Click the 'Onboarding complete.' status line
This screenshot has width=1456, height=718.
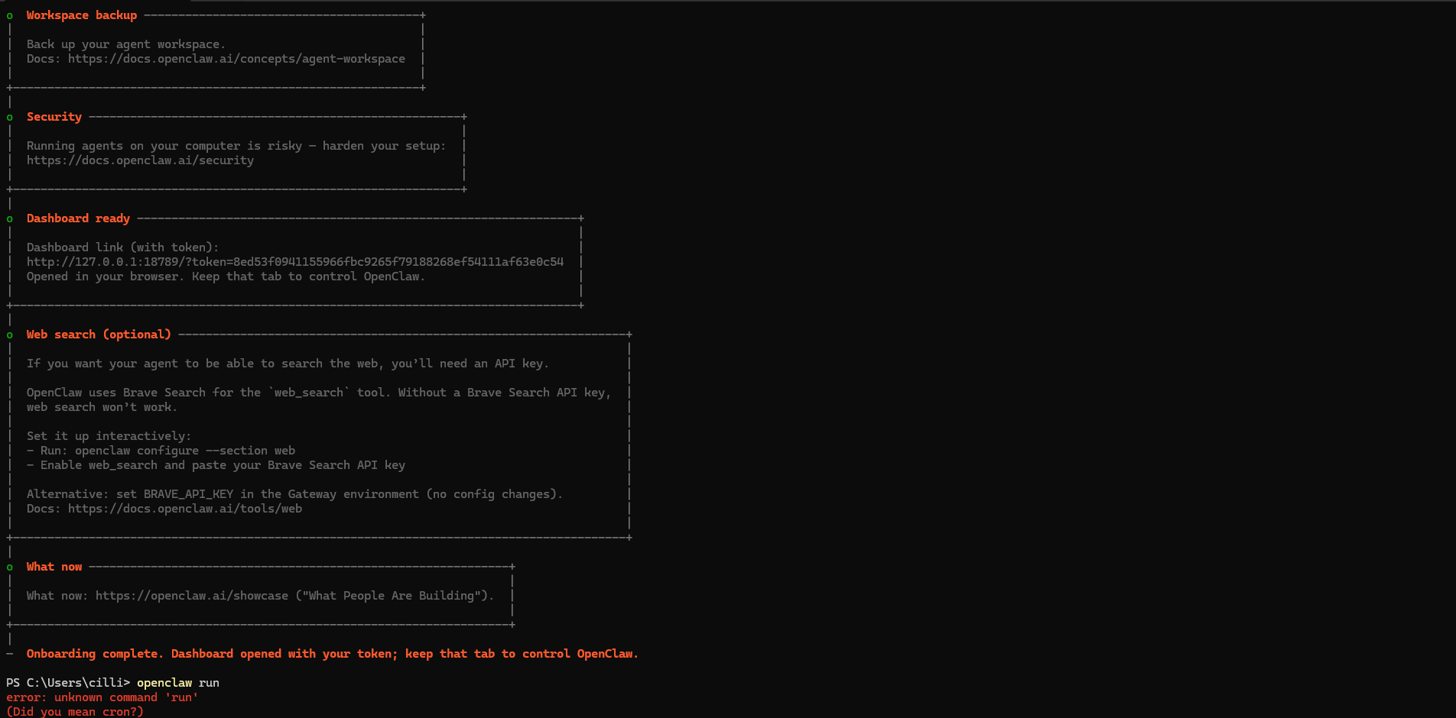coord(332,654)
